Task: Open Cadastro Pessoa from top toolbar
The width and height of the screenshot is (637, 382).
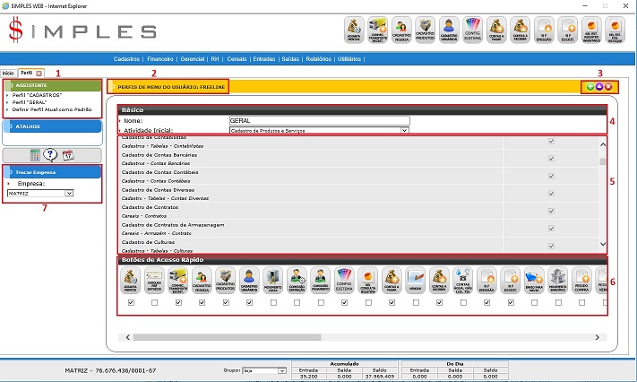Action: tap(402, 31)
